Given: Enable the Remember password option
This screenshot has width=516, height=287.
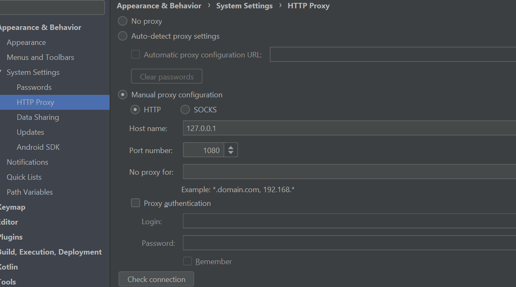Looking at the screenshot, I should click(188, 261).
